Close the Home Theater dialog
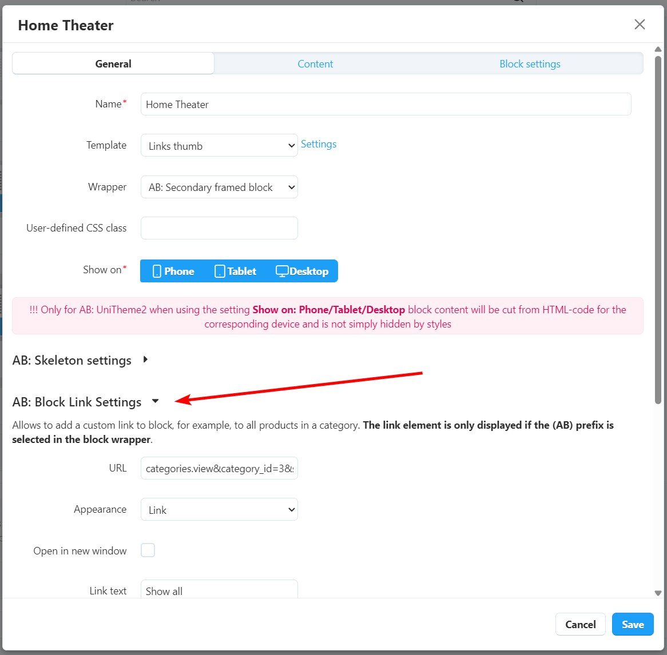The image size is (667, 655). point(640,24)
